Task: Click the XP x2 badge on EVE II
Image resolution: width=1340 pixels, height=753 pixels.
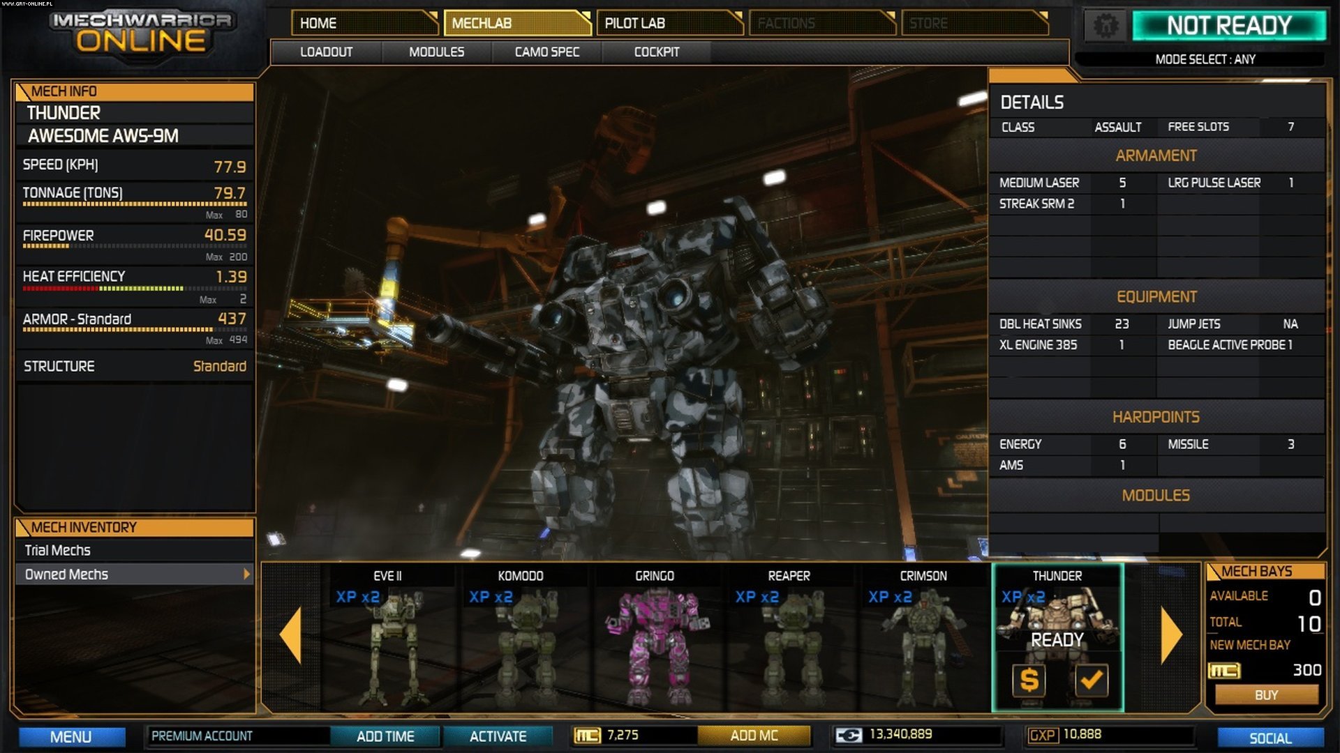Action: (x=357, y=597)
